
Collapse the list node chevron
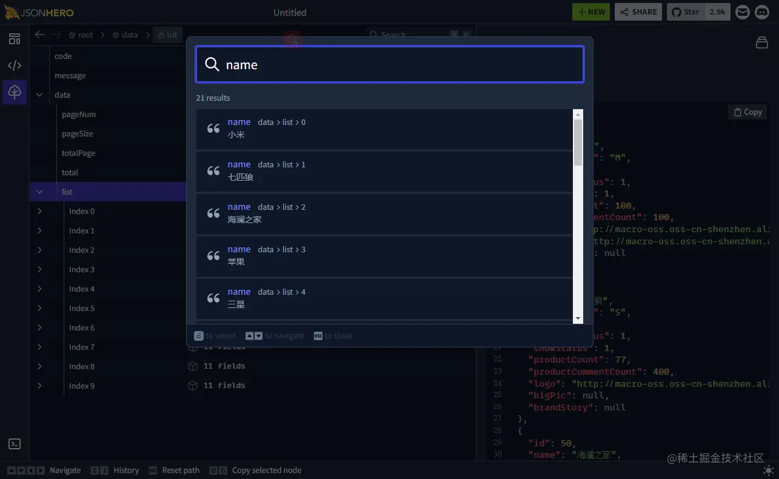pos(39,192)
